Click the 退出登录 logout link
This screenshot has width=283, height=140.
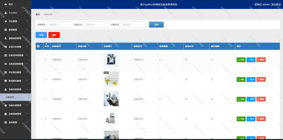pos(276,4)
